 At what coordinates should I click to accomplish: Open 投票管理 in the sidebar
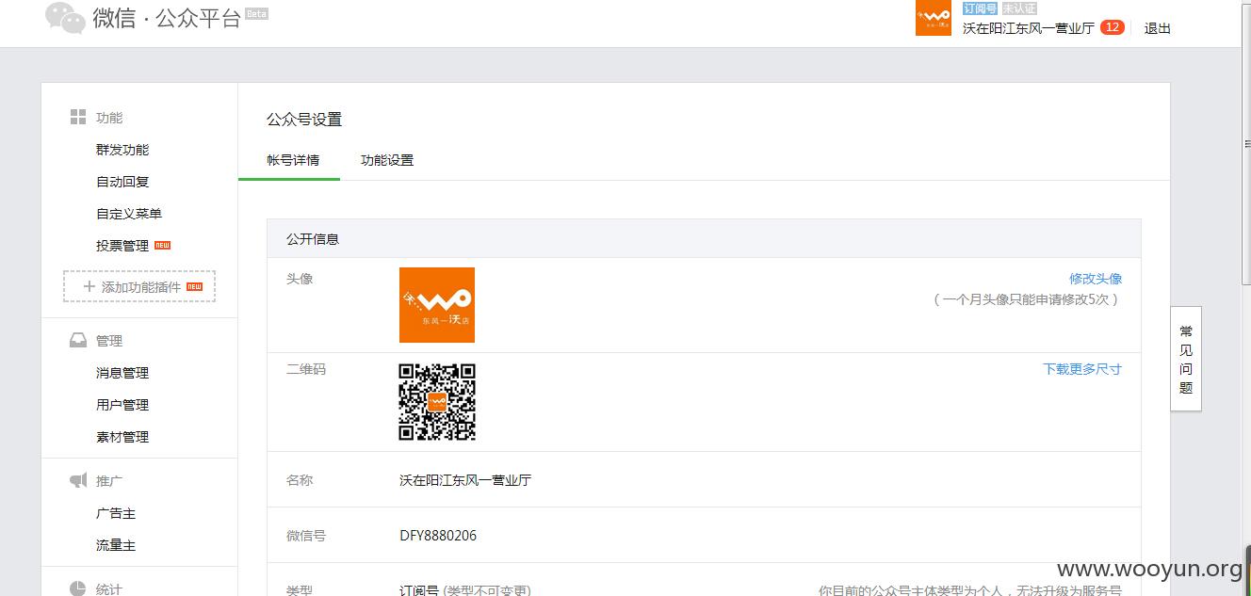122,246
